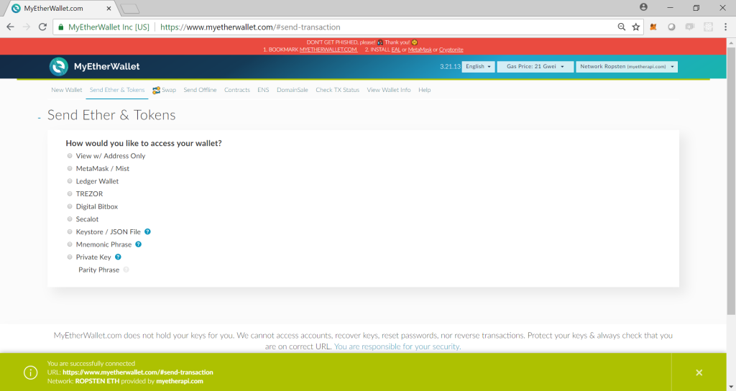Click the round grey extension icon
The image size is (736, 391).
pos(672,27)
